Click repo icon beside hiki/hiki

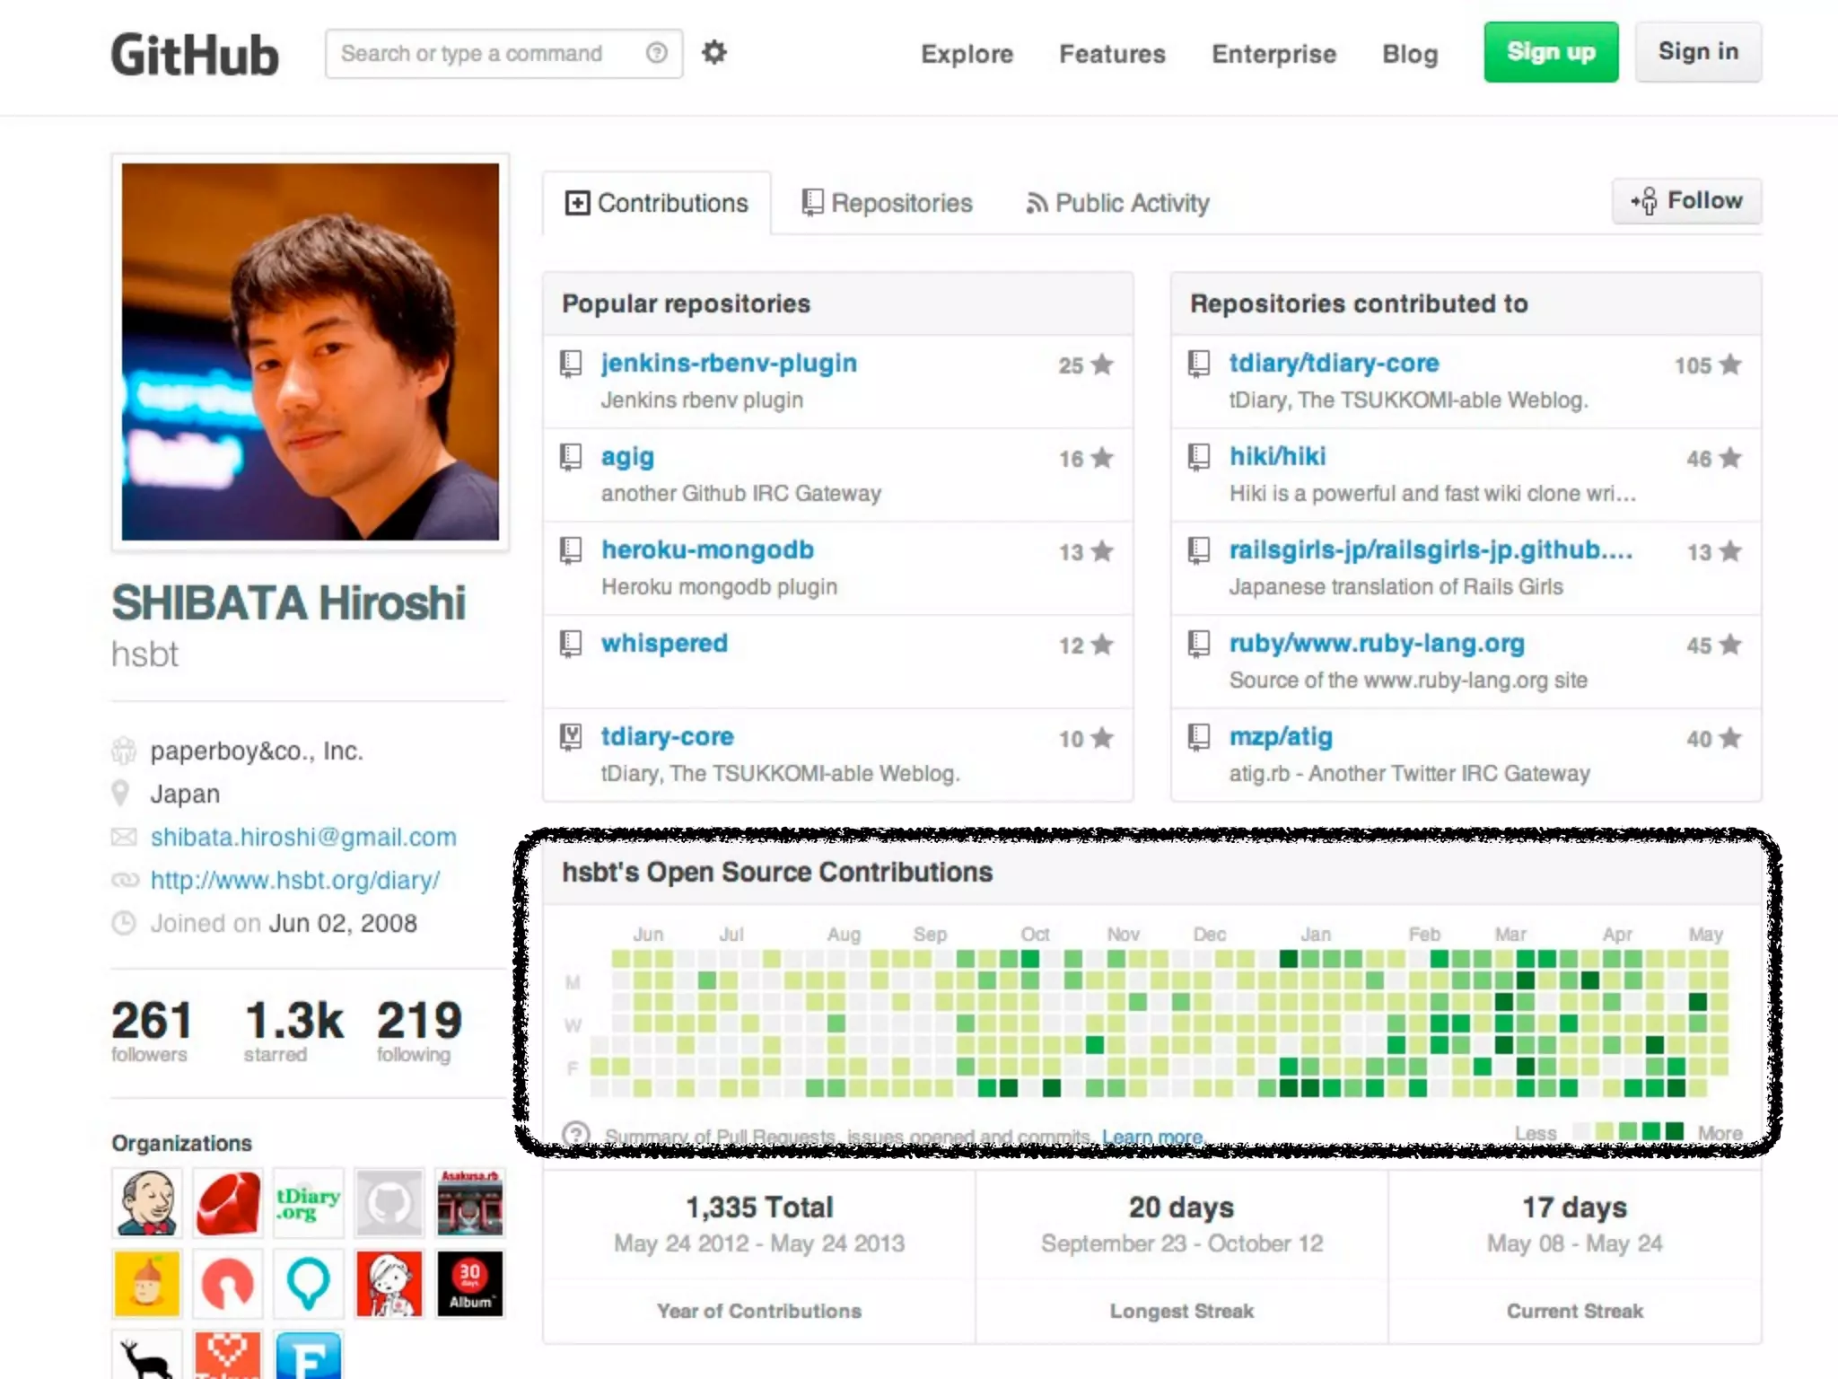1199,457
